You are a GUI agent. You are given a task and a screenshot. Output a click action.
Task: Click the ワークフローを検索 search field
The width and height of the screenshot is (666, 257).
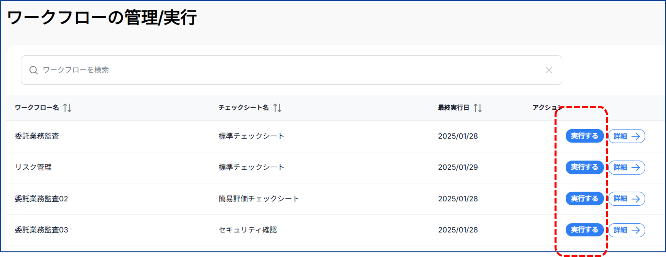[x=286, y=70]
